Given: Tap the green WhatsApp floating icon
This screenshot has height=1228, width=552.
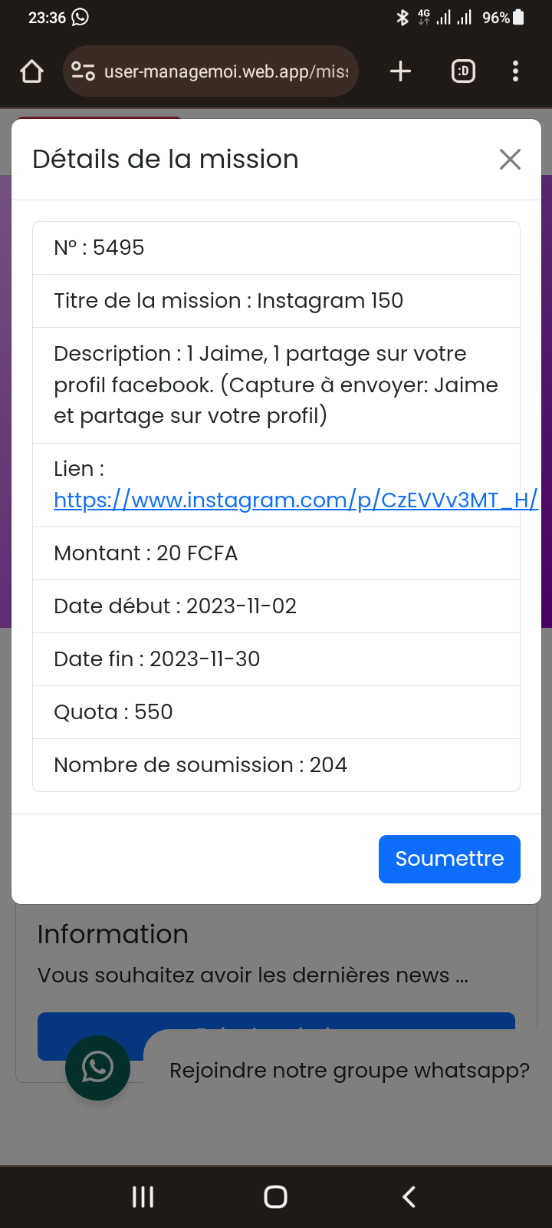Looking at the screenshot, I should pos(97,1068).
